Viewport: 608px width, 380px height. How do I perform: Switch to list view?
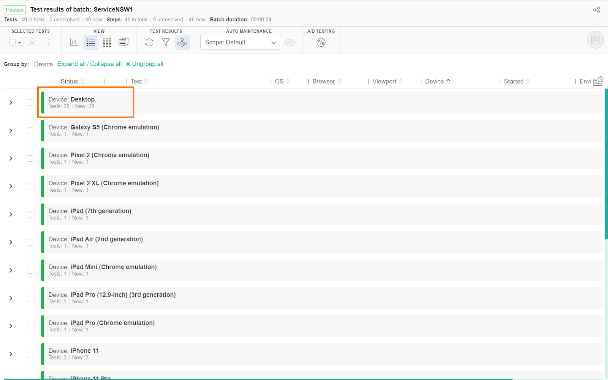point(90,42)
